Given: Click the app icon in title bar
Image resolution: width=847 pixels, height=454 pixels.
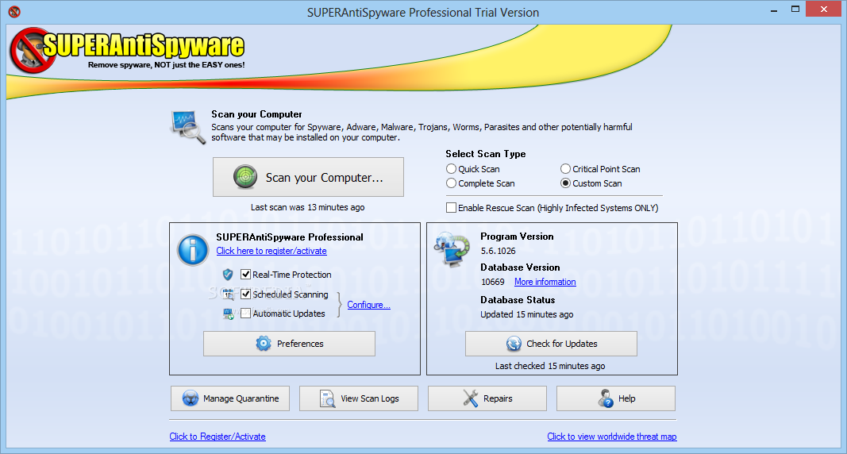Looking at the screenshot, I should (14, 11).
